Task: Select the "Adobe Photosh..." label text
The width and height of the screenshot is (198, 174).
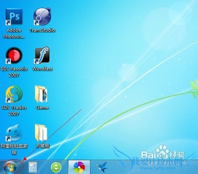Action: pos(14,33)
